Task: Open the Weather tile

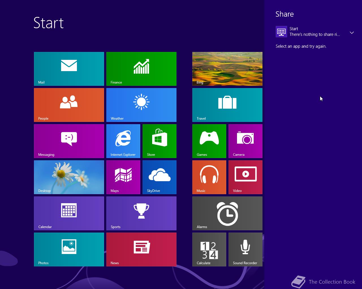Action: (x=141, y=105)
